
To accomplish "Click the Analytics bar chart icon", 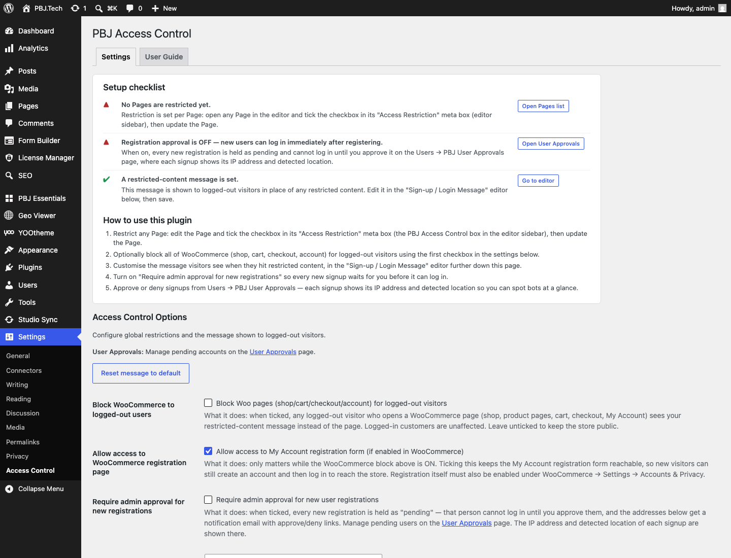I will [x=9, y=48].
